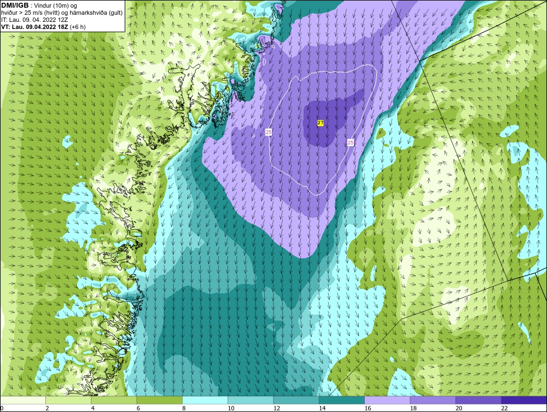Select the 20-22 m/s purple swatch

point(478,400)
